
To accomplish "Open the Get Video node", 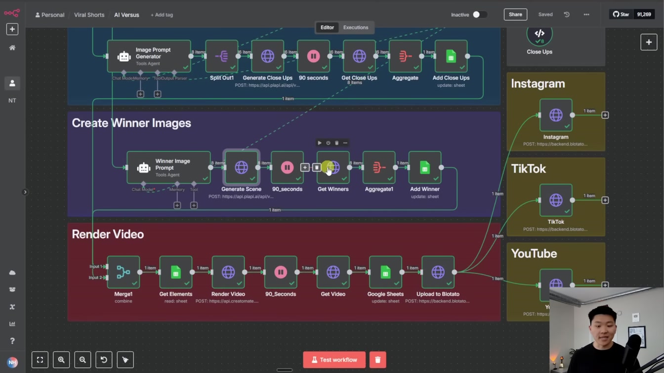I will coord(333,272).
